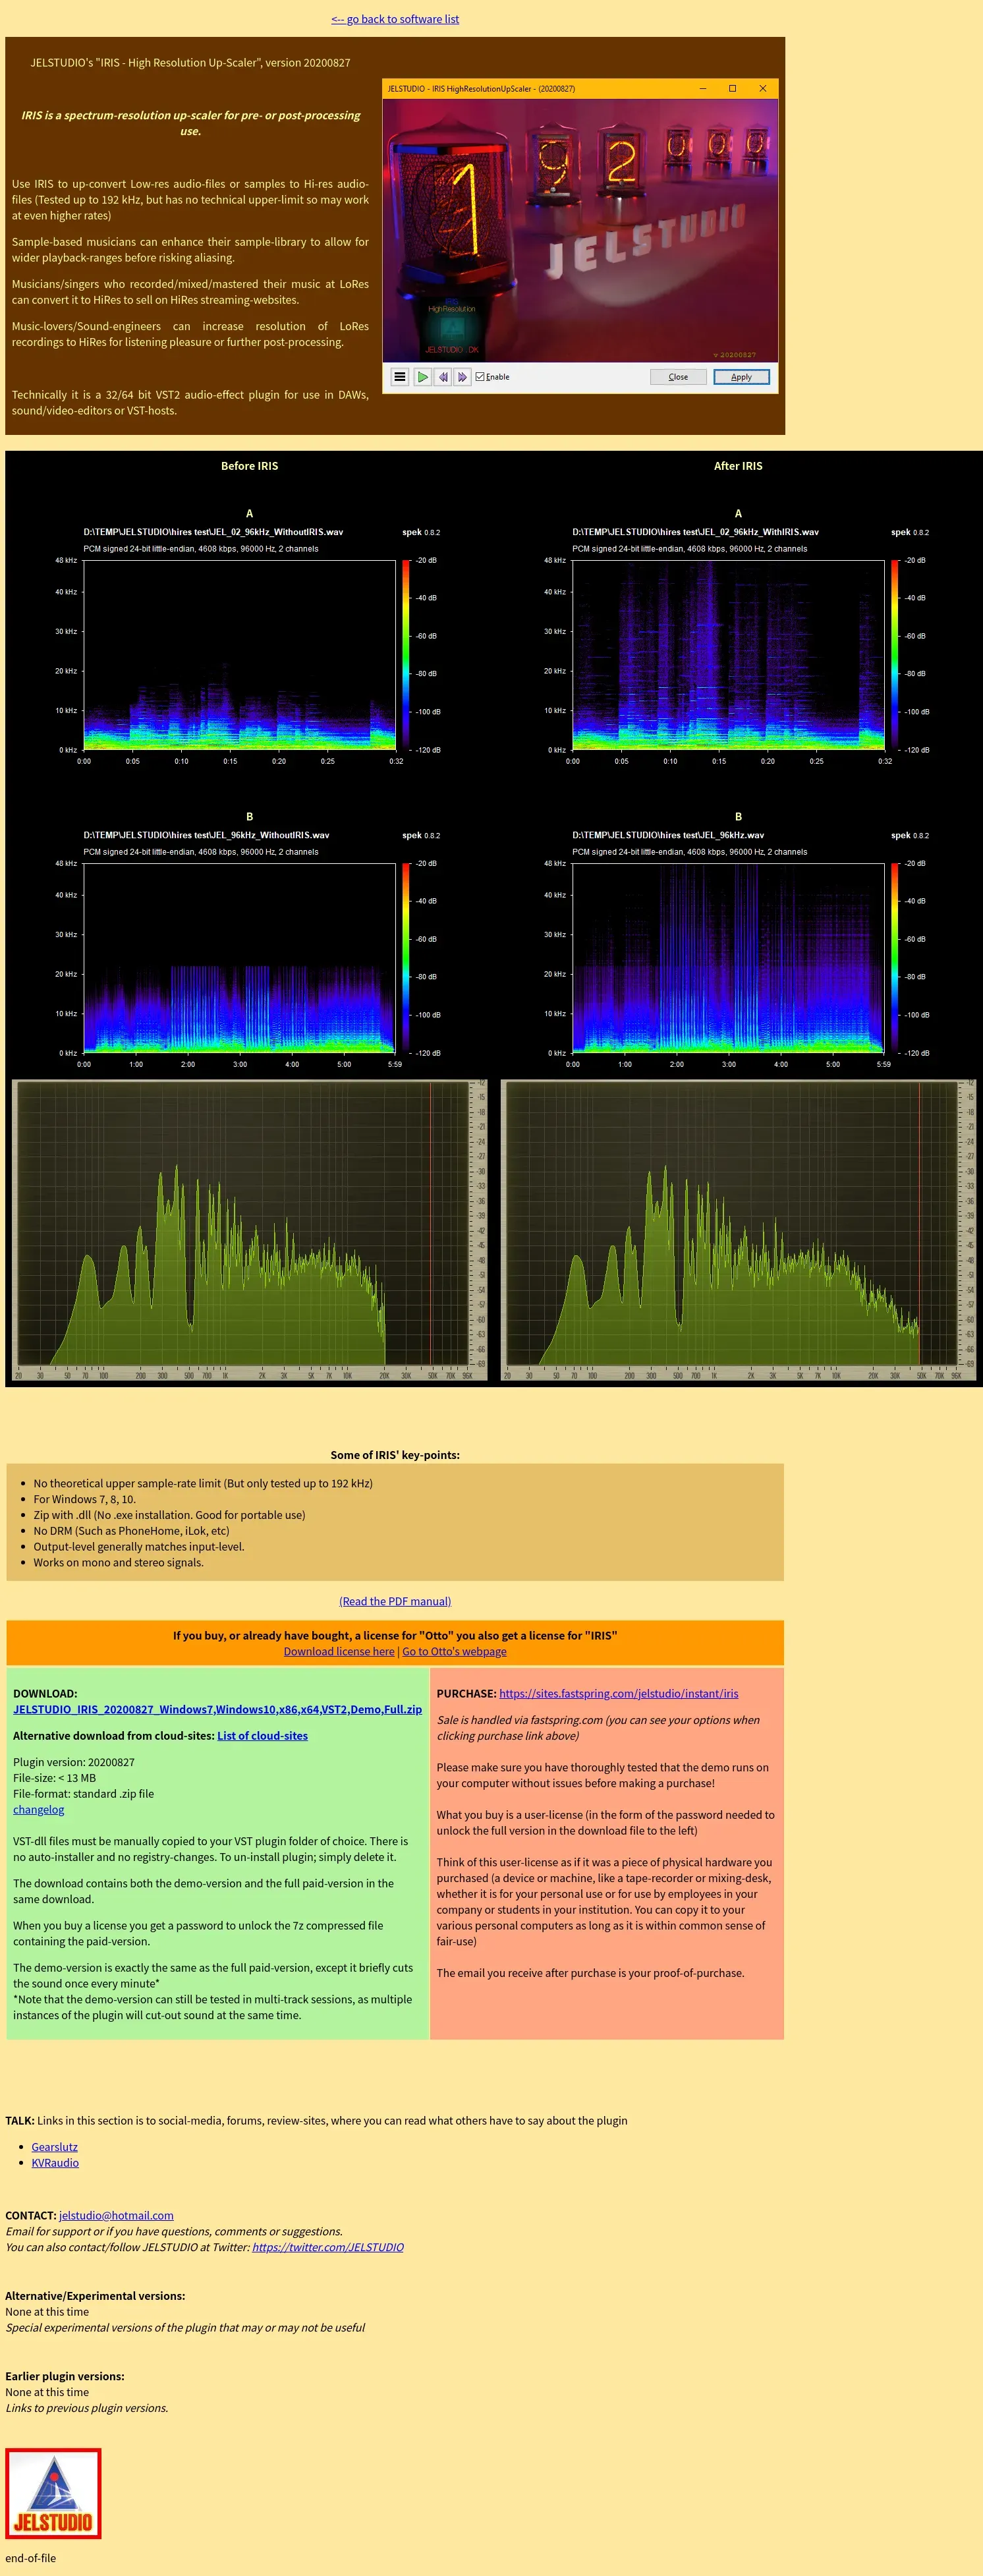983x2576 pixels.
Task: Click the 'Plugin version: 20200827' text
Action: (73, 1762)
